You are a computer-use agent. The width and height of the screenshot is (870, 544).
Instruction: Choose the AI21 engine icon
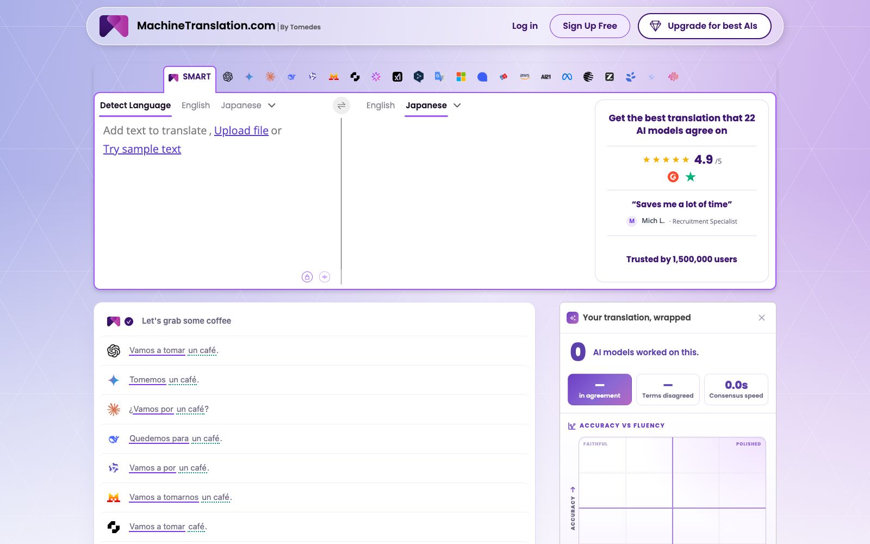pos(546,77)
